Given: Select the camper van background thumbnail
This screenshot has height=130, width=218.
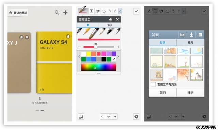Looking at the screenshot, I should point(157,62).
